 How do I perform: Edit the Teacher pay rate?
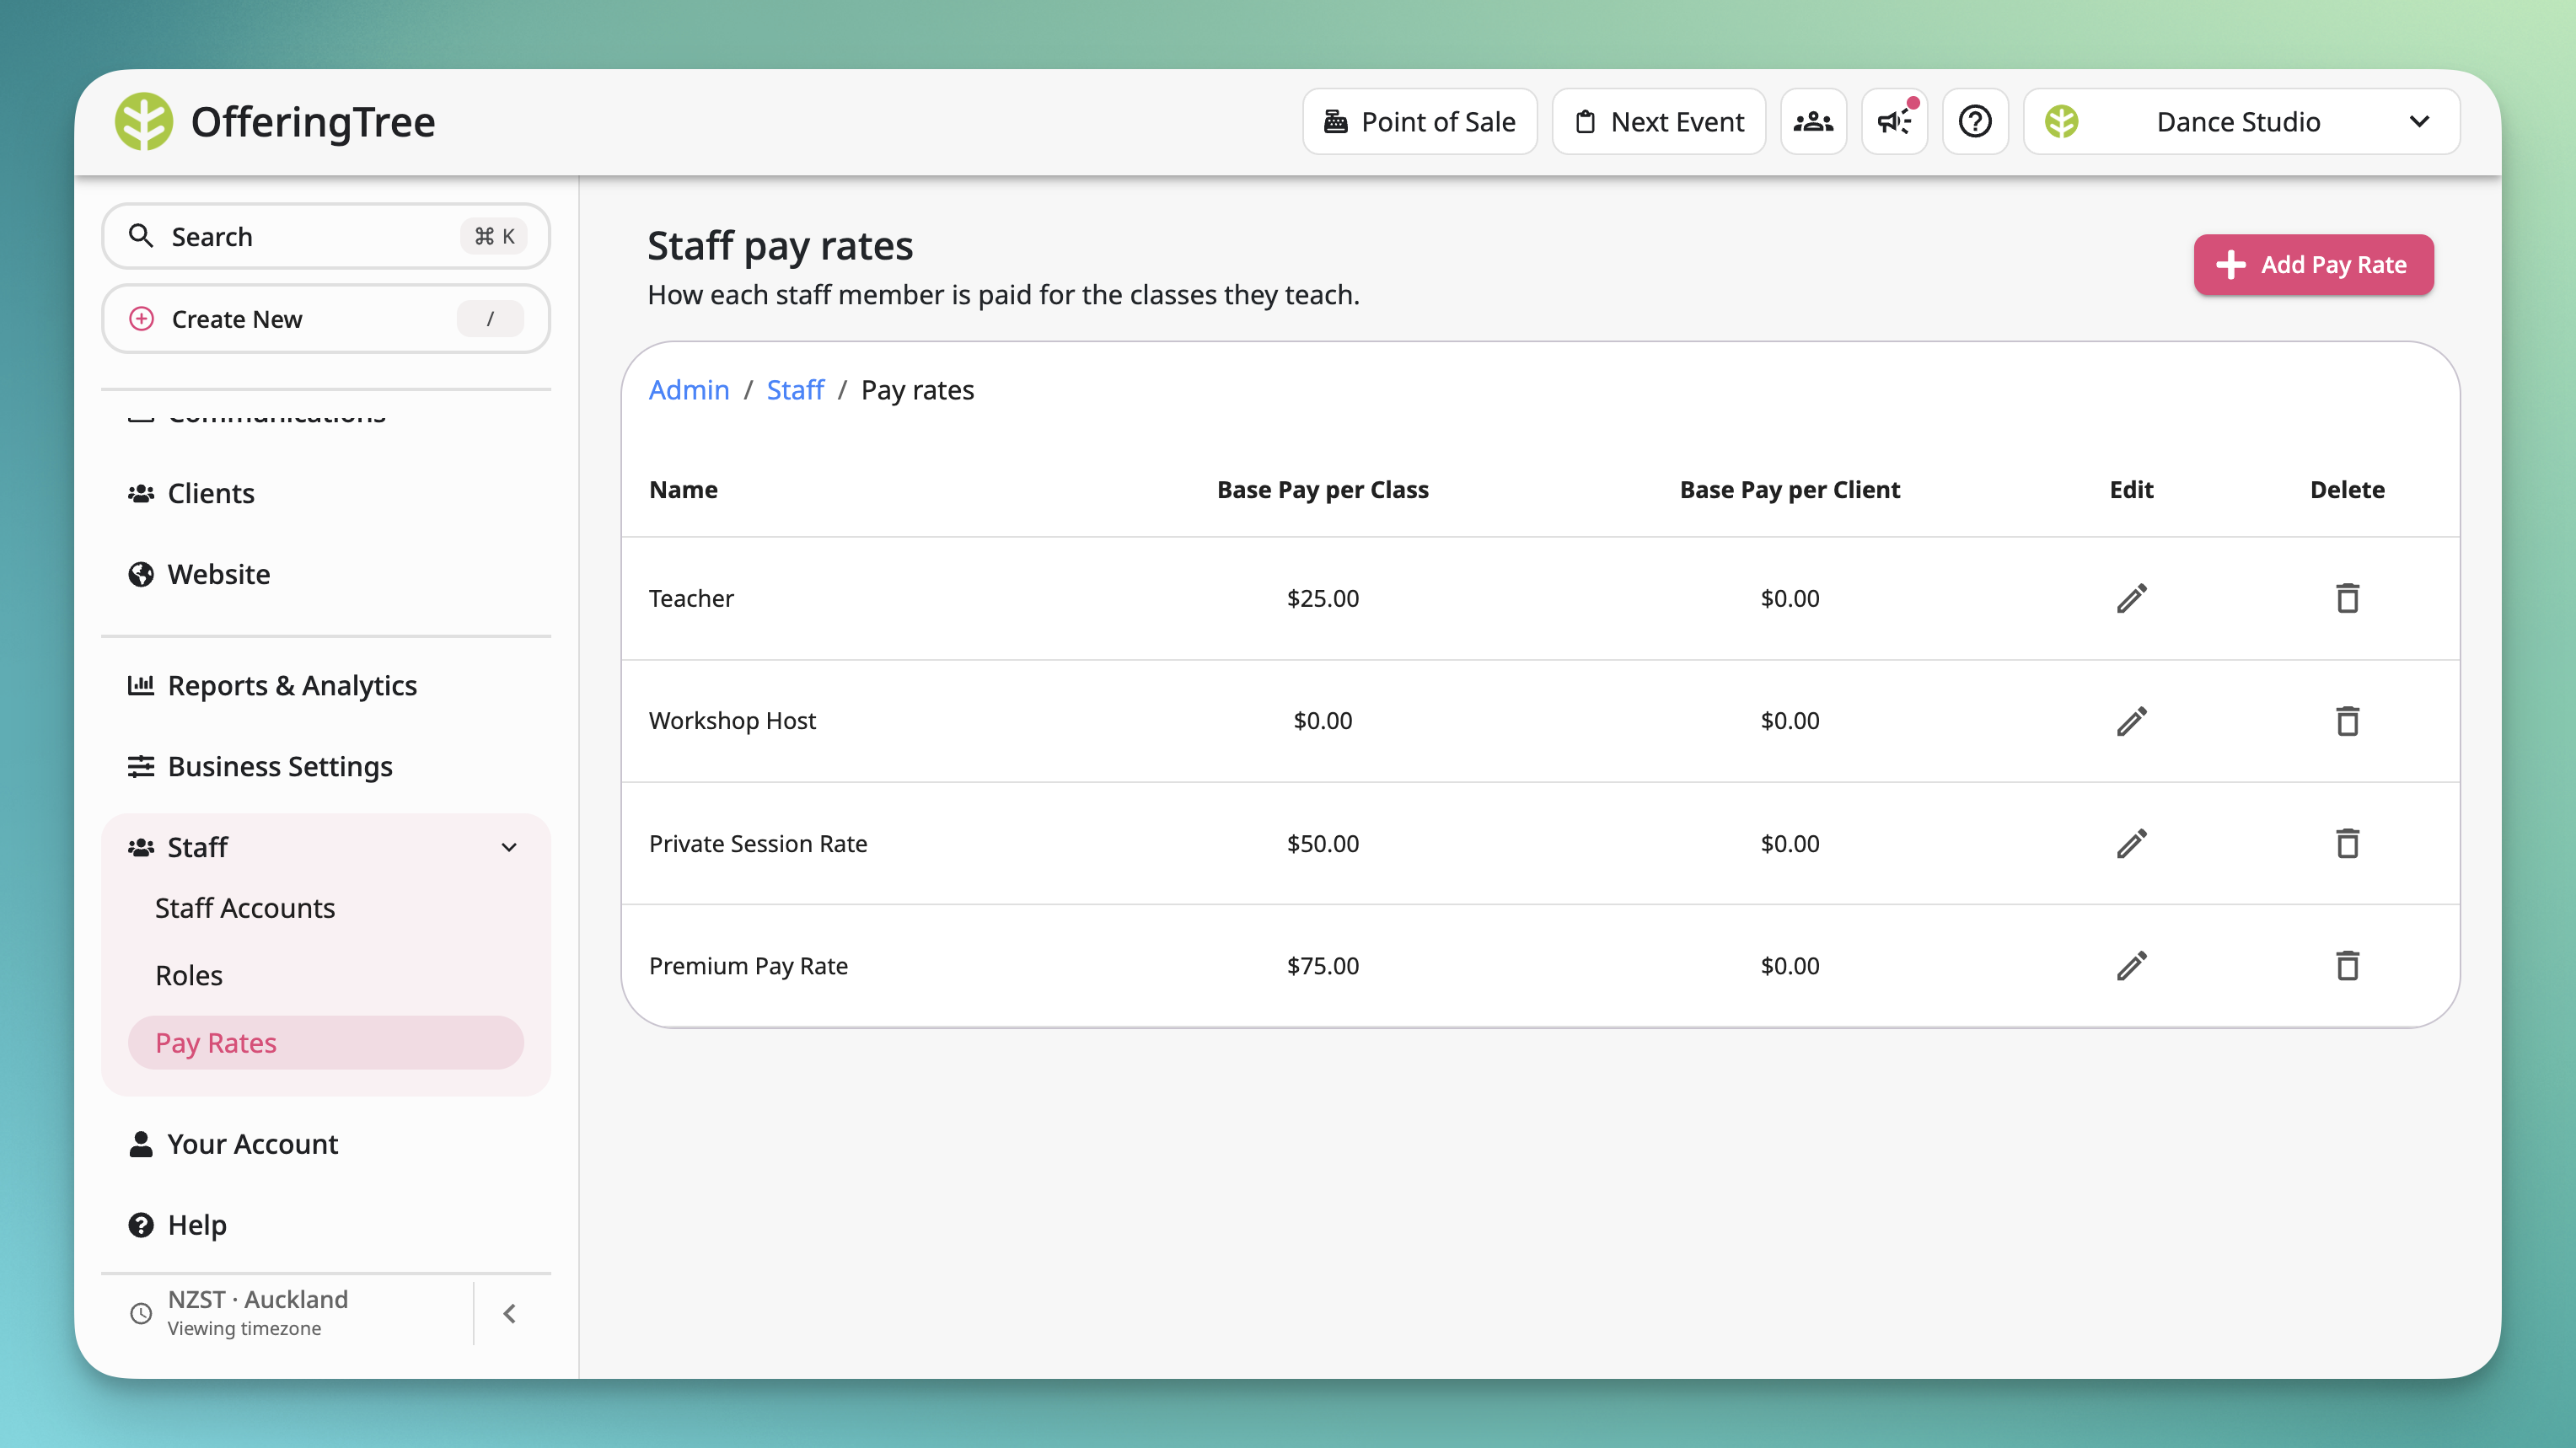tap(2131, 598)
